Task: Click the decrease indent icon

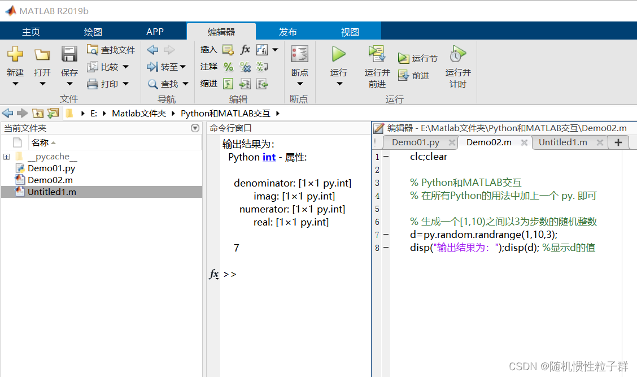Action: pos(262,84)
